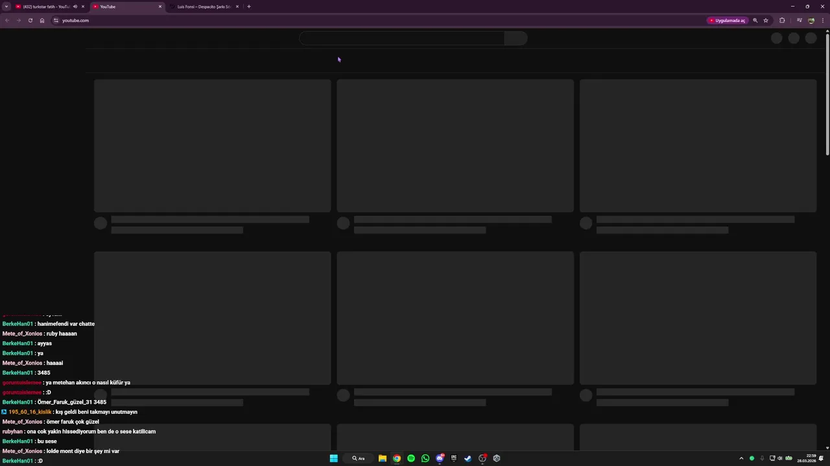
Task: Open WhatsApp from the taskbar
Action: pyautogui.click(x=425, y=458)
